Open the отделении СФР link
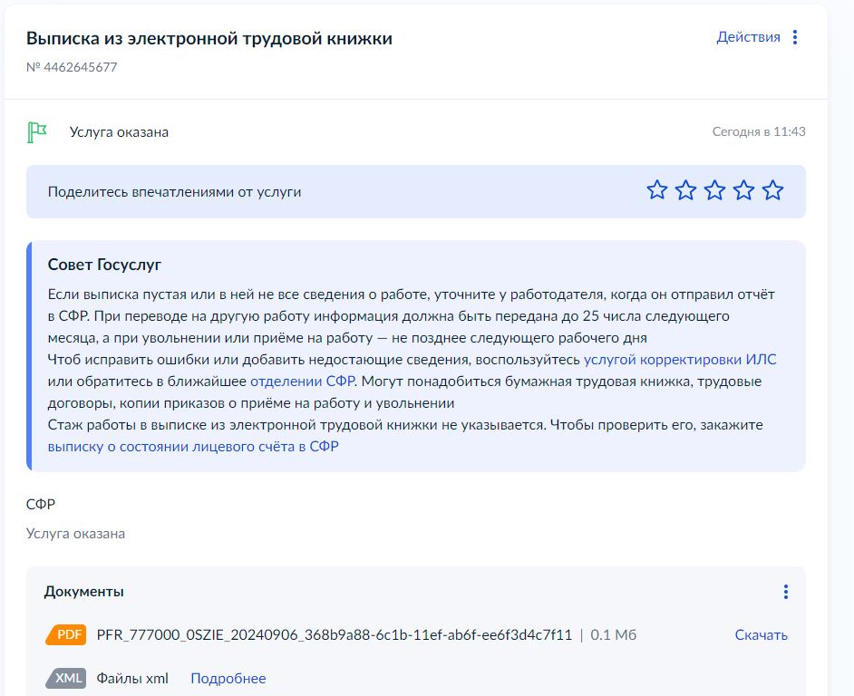Viewport: 854px width, 696px height. pos(302,382)
